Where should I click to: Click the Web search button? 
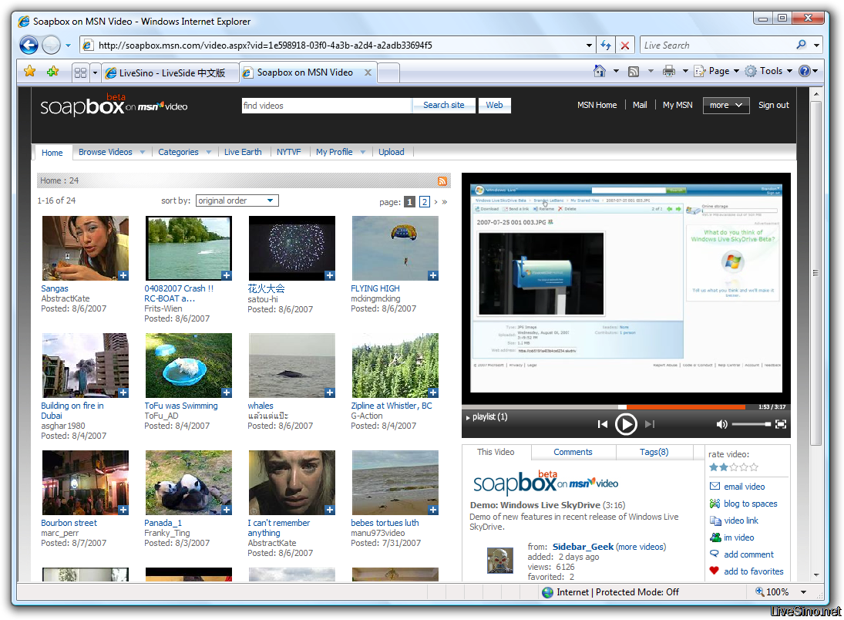pyautogui.click(x=494, y=105)
